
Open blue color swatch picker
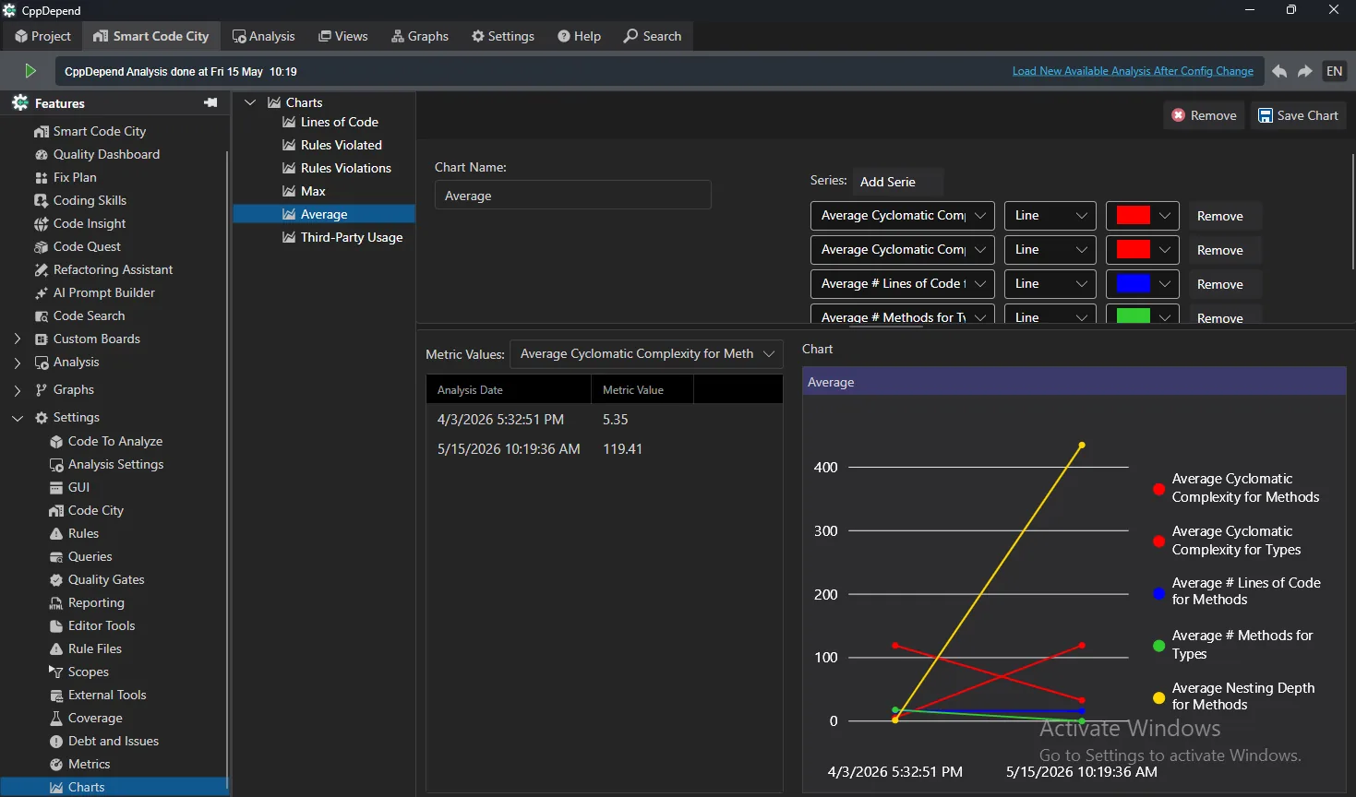point(1143,283)
